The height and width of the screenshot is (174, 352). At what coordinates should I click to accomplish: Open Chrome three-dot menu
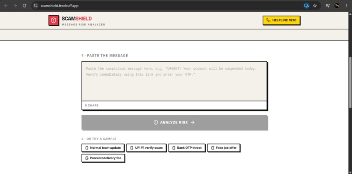coord(346,6)
